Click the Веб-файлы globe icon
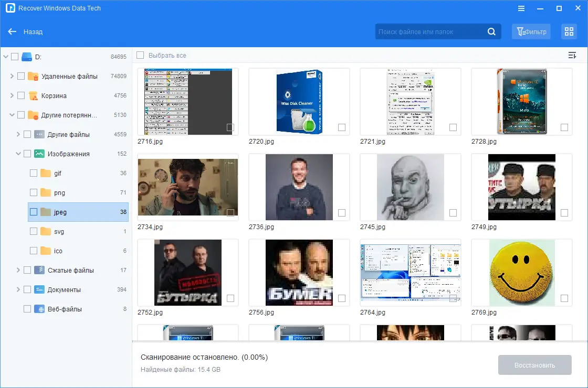Screen dimensions: 588x388 (x=39, y=309)
